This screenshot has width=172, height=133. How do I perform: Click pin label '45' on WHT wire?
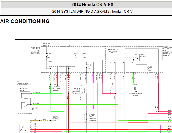(124, 74)
